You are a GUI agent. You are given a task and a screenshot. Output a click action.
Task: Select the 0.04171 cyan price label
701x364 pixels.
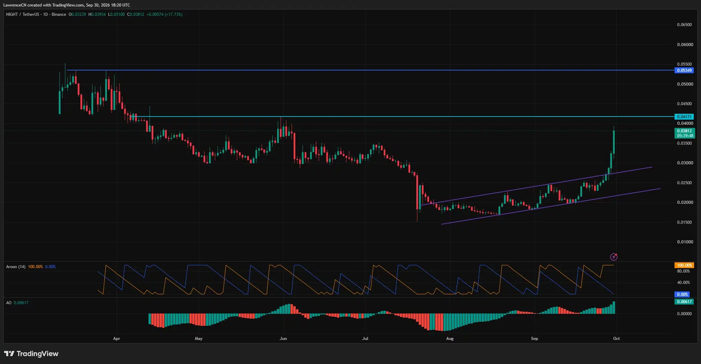[684, 117]
